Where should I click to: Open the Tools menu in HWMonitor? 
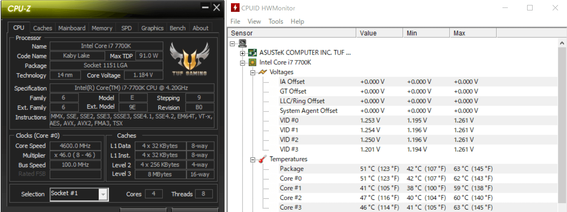pos(276,21)
